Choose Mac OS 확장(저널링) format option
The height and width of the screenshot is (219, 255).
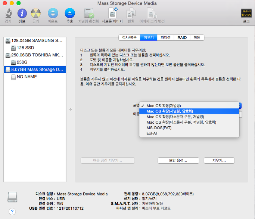pyautogui.click(x=189, y=106)
